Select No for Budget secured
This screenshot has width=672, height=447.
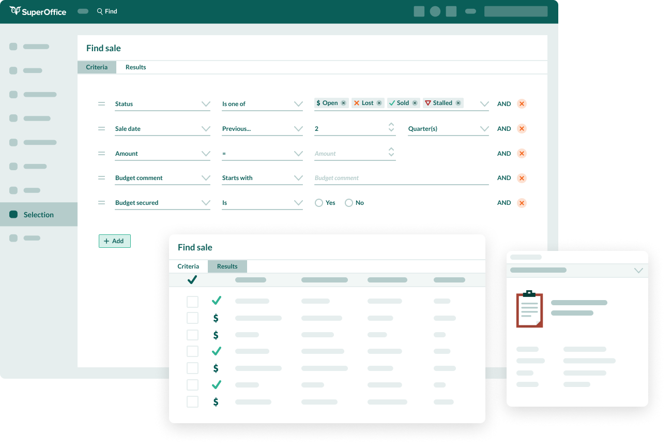click(x=349, y=203)
